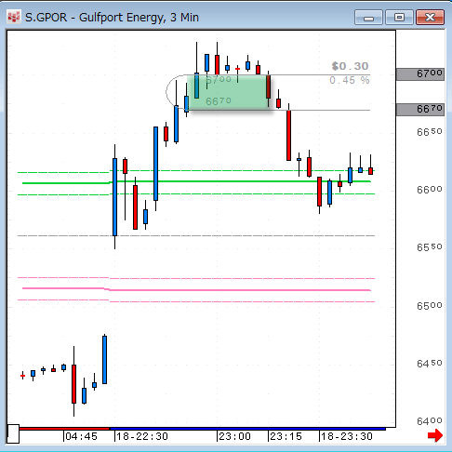452x452 pixels.
Task: Click the S.GPOR - Gulfport Energy title
Action: tap(112, 18)
